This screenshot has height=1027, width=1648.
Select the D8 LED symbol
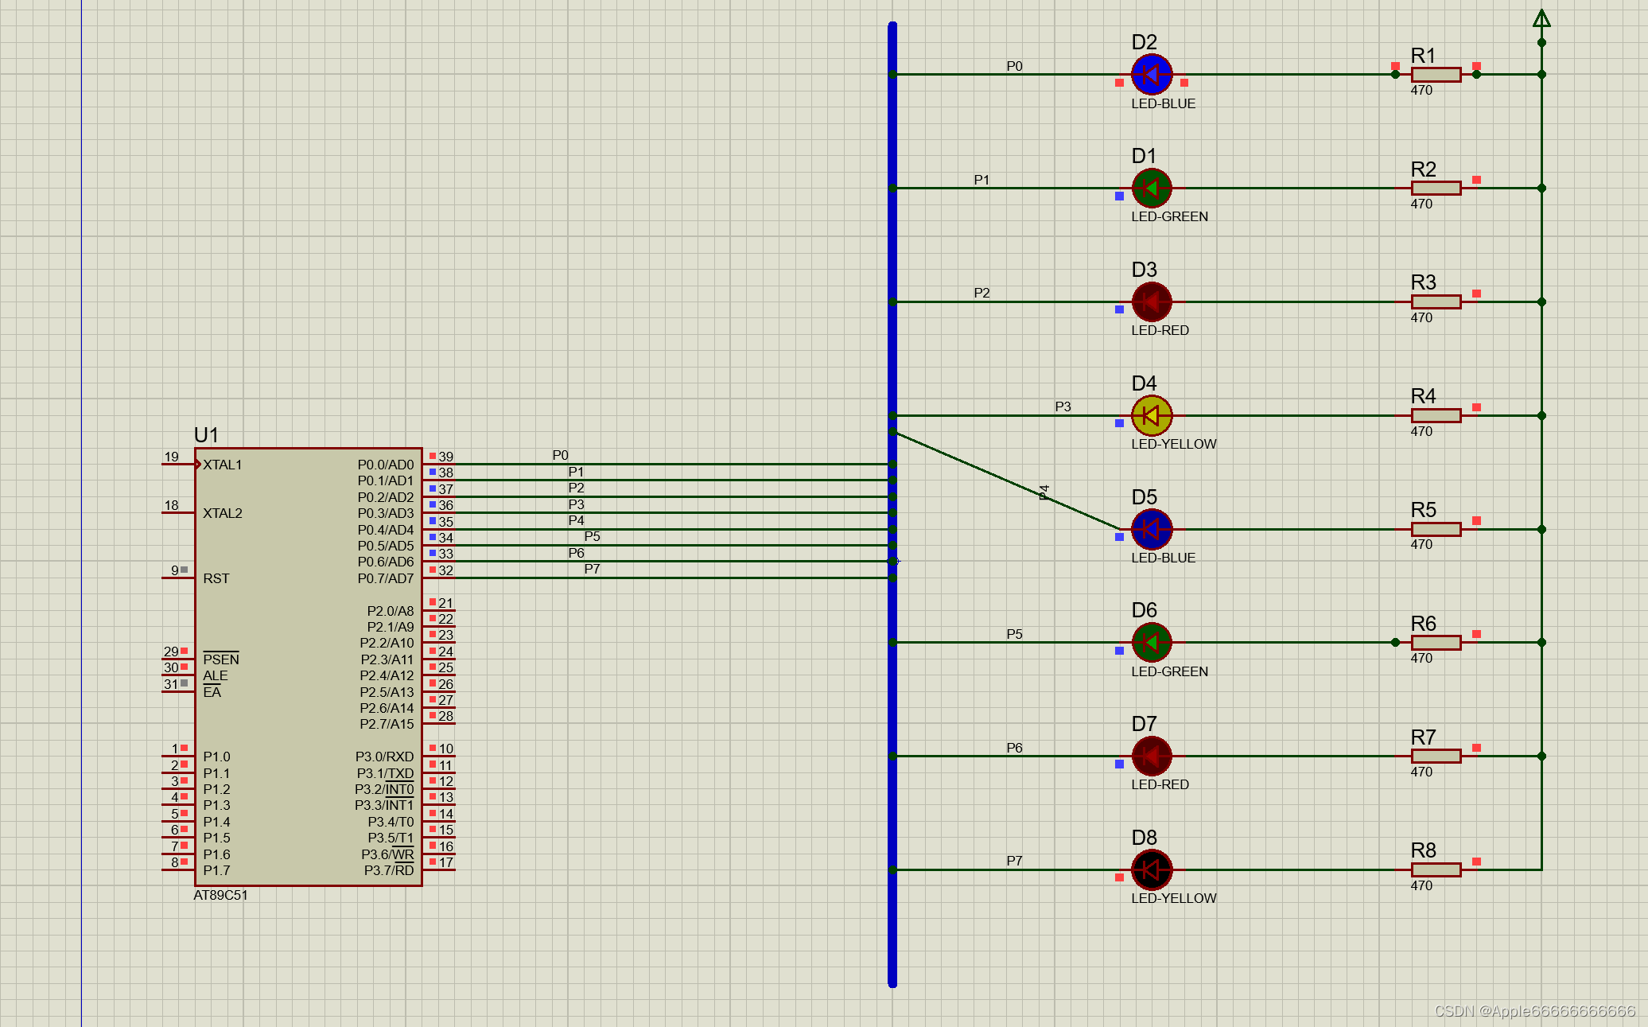click(1151, 869)
